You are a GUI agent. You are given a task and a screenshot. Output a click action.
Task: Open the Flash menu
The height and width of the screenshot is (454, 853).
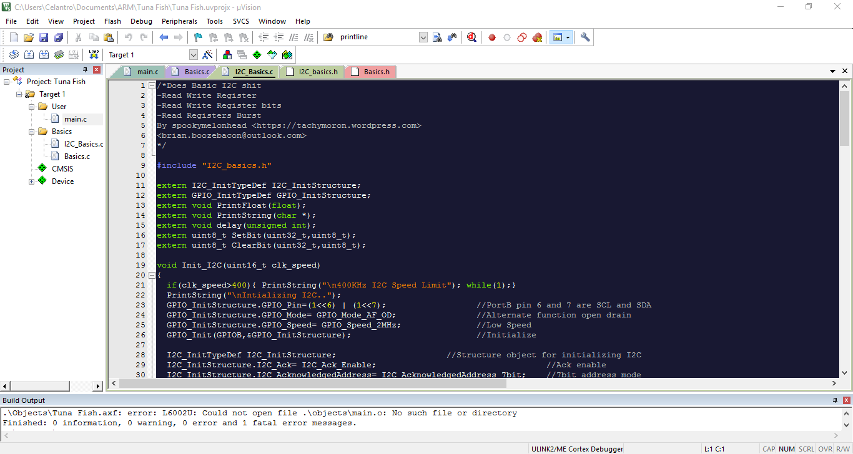tap(112, 21)
